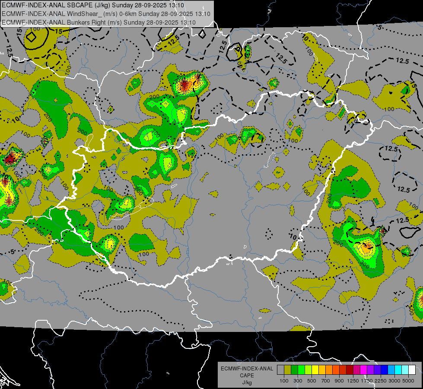Select the pure yellow legend swatch
The image size is (423, 389).
pos(315,370)
